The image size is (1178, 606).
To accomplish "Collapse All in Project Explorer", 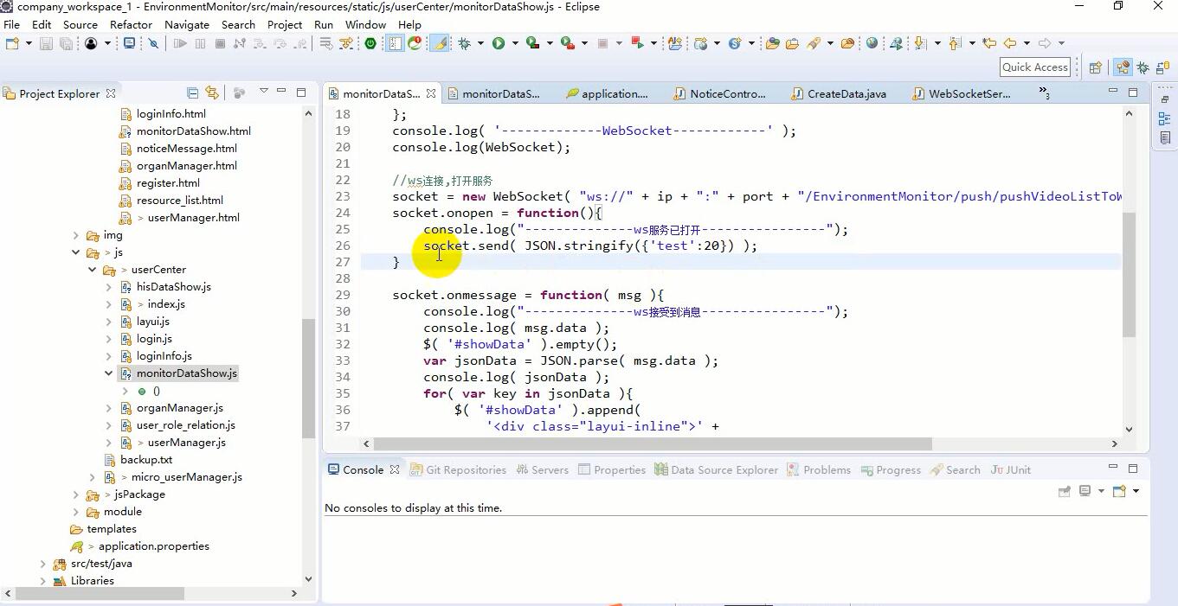I will point(192,93).
